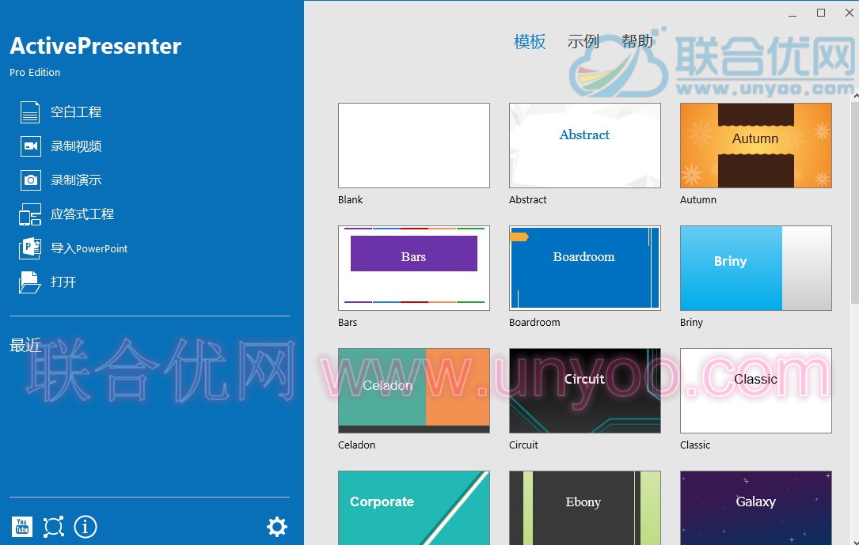Open the about info icon
859x545 pixels.
click(x=86, y=527)
